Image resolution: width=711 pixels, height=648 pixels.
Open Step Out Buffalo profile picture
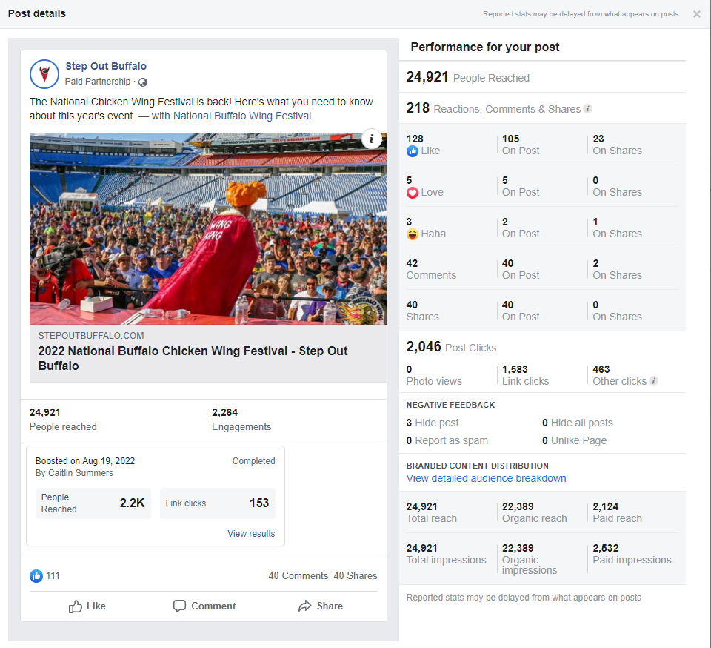tap(44, 74)
